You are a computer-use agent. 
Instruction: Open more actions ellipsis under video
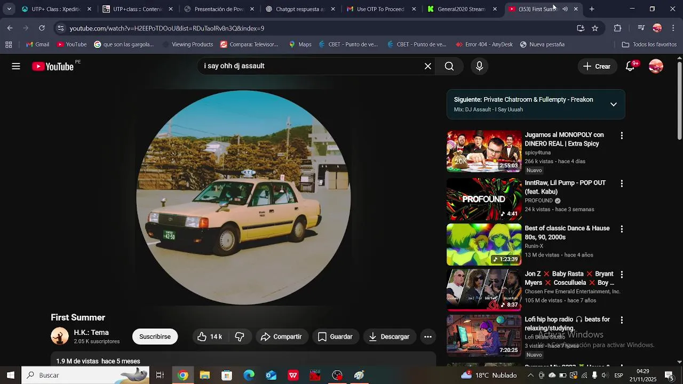pos(427,337)
